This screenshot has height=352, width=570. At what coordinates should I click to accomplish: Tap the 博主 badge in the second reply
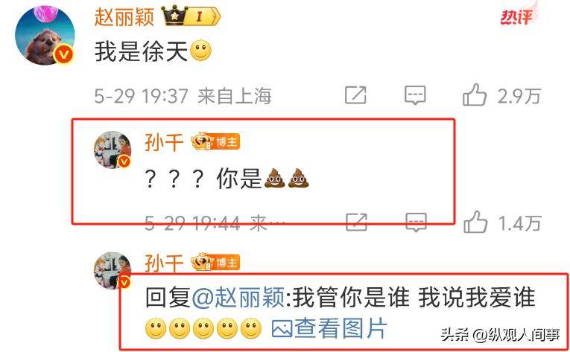tap(215, 262)
